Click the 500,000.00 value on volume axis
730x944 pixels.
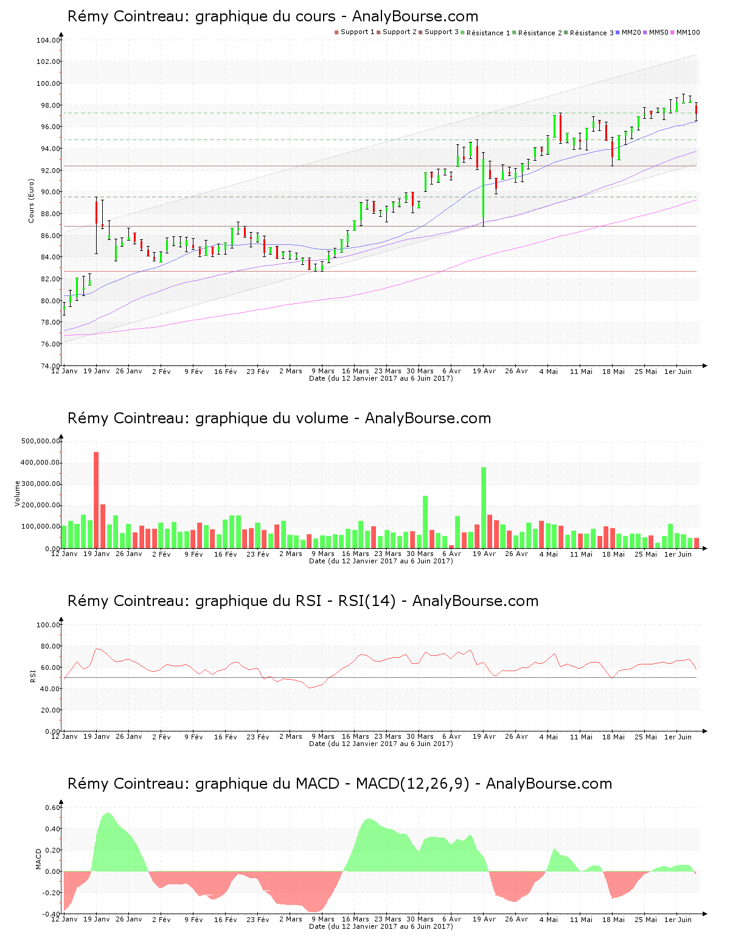pyautogui.click(x=40, y=442)
